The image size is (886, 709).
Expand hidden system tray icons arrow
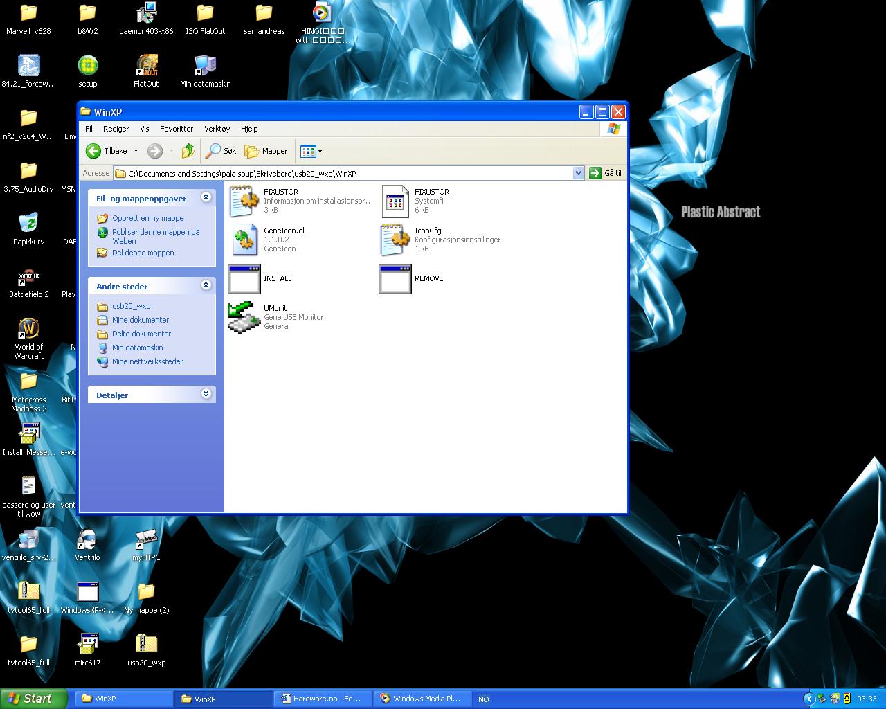pyautogui.click(x=808, y=699)
